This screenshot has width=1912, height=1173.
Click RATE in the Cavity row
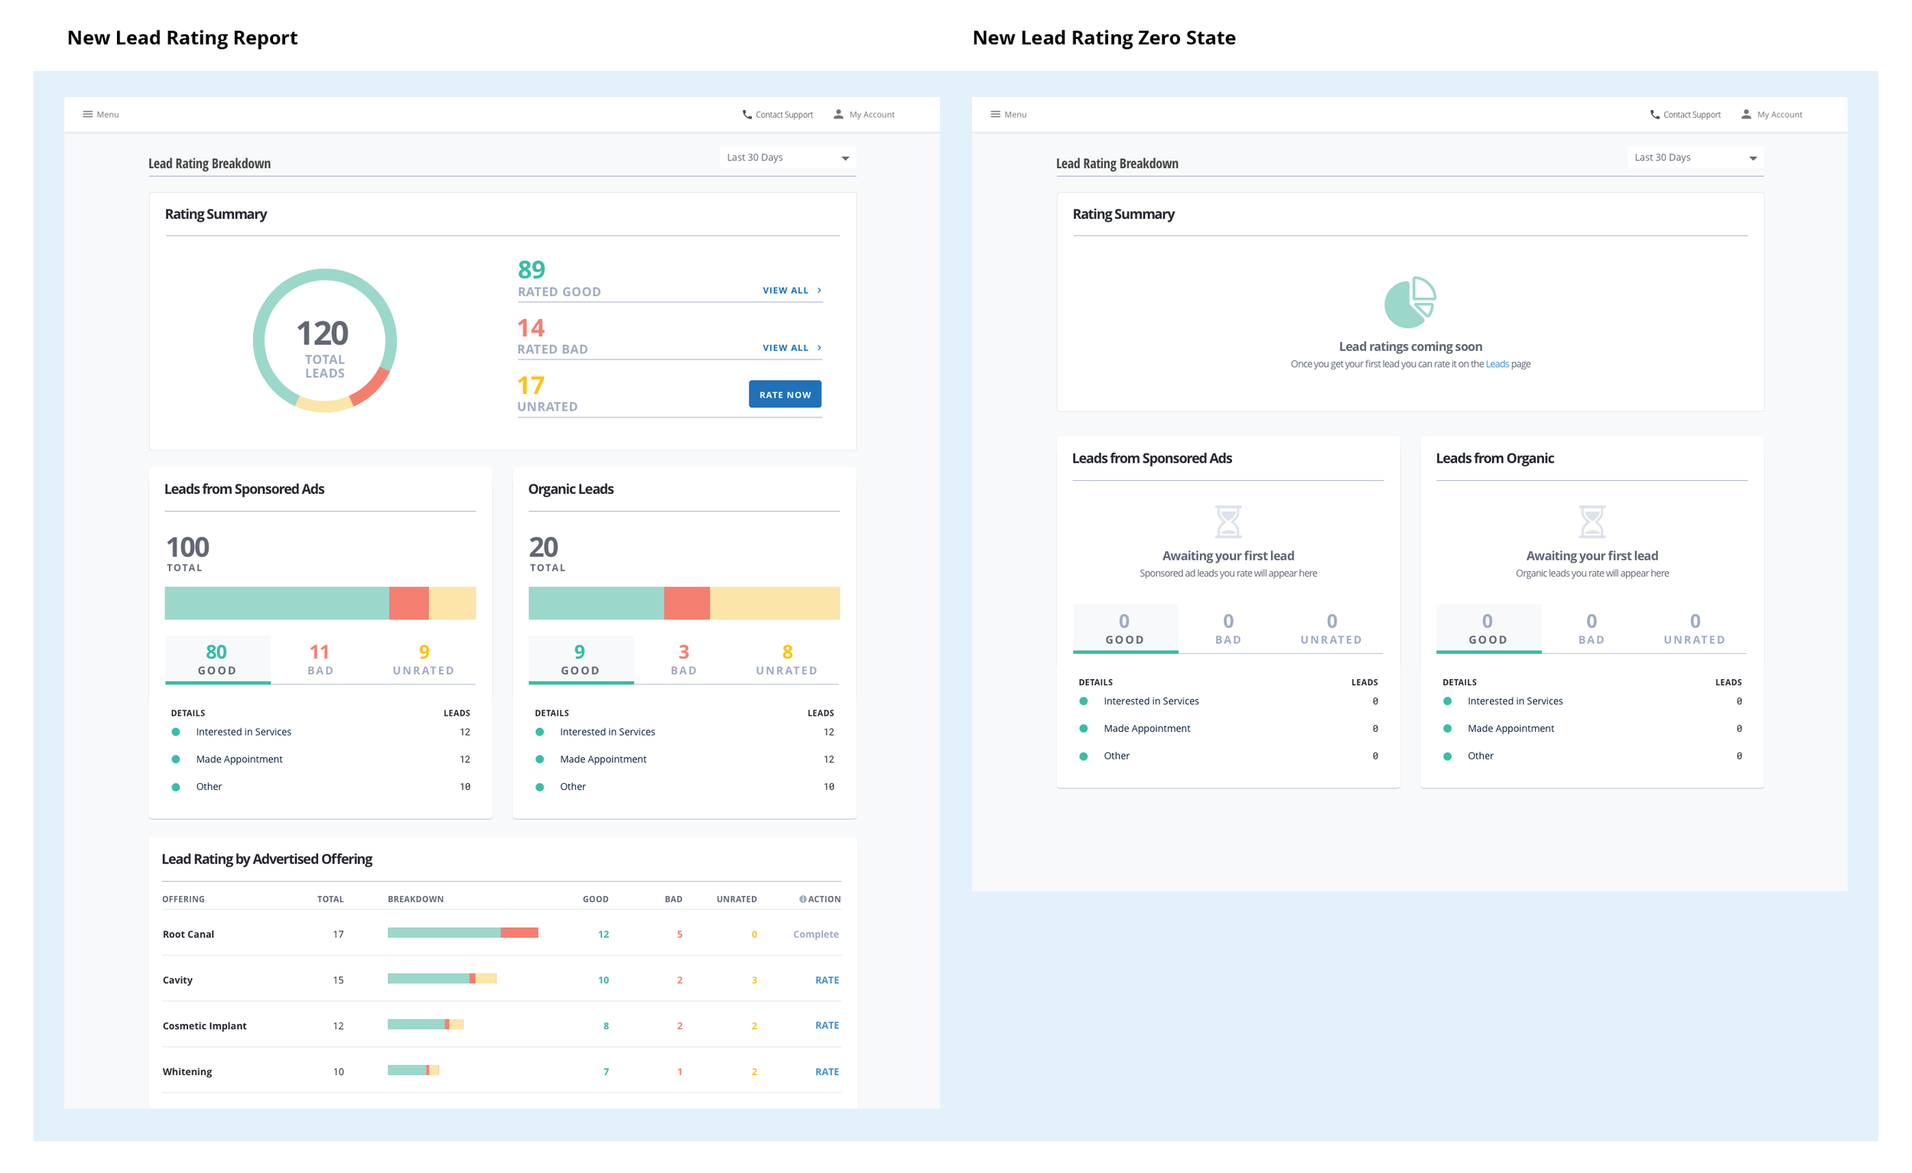tap(828, 980)
